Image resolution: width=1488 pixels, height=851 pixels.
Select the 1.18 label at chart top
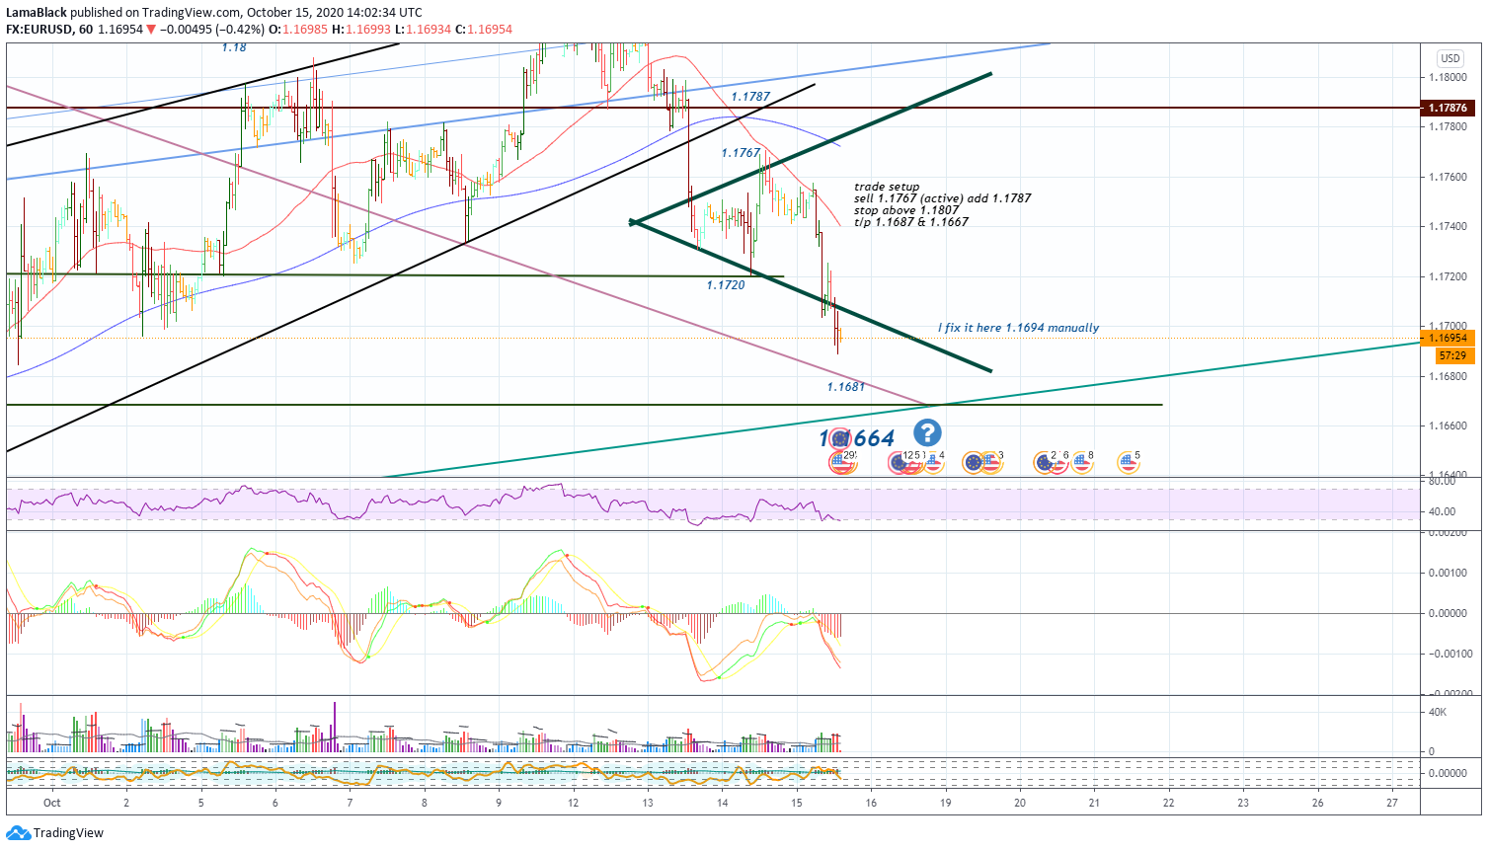tap(234, 47)
